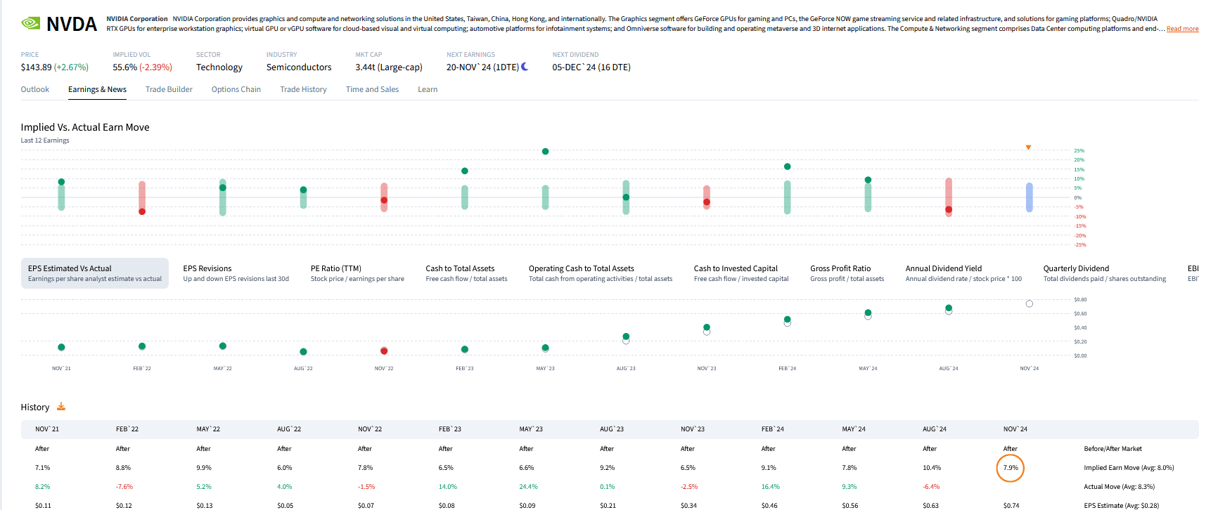Click the Technology sector value

pos(219,67)
